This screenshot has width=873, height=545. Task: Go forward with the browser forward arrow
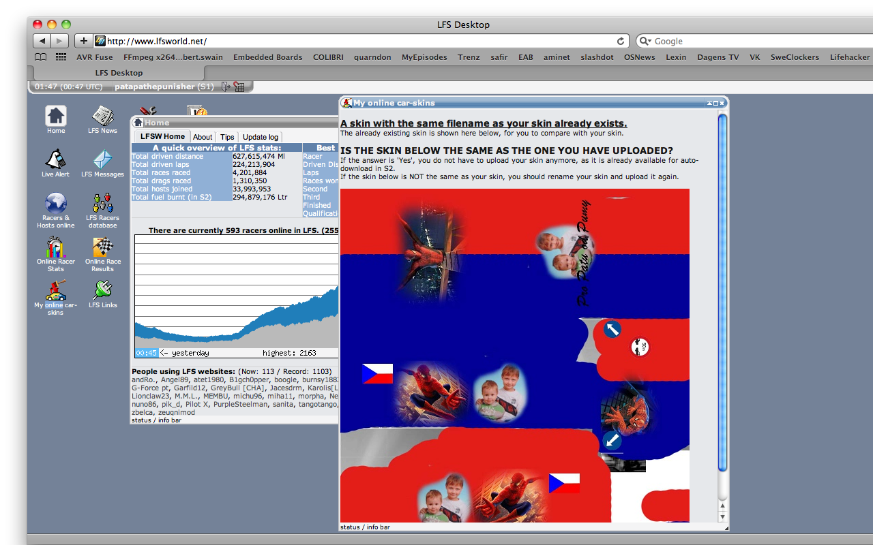(x=60, y=41)
